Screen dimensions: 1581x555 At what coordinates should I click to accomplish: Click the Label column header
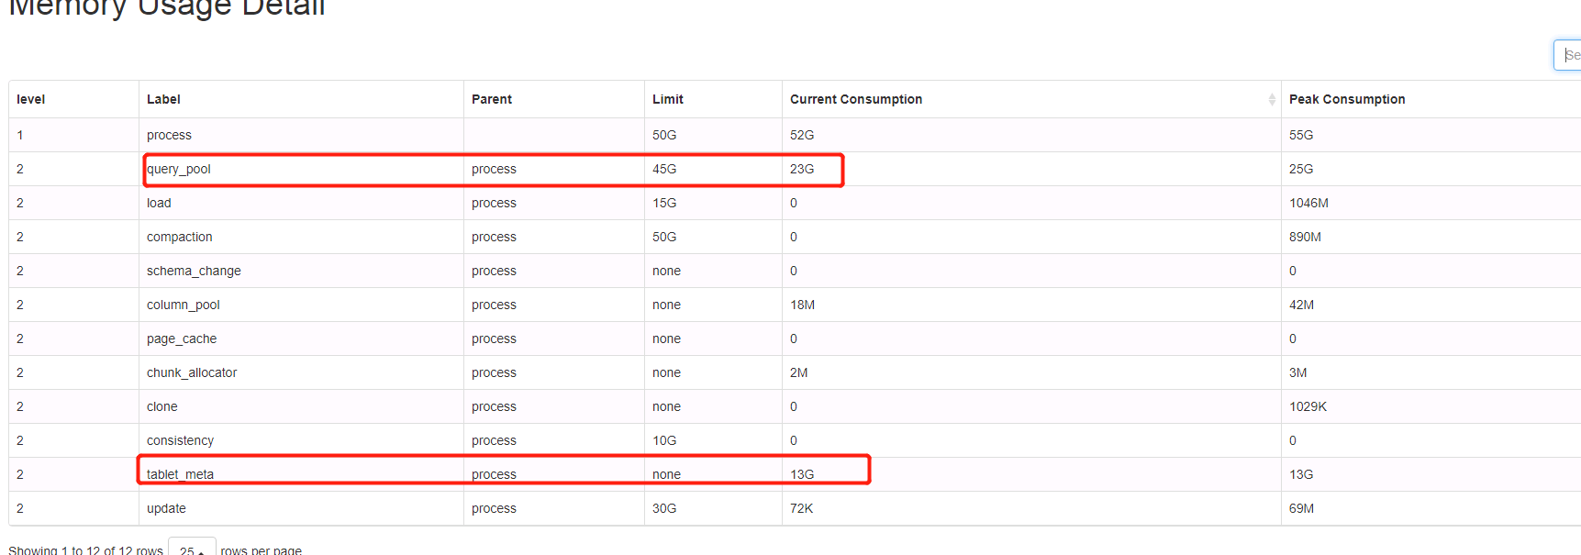tap(163, 99)
